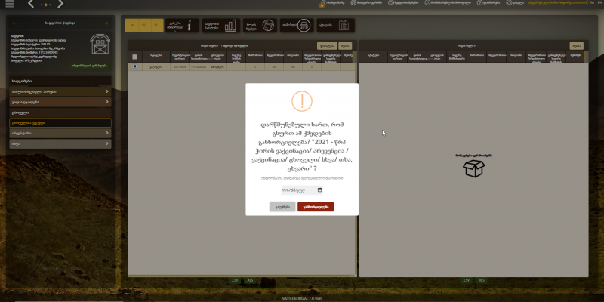Viewport: 604px width, 302px height.
Task: Open the notifications icon with badge 14
Action: coord(323,3)
